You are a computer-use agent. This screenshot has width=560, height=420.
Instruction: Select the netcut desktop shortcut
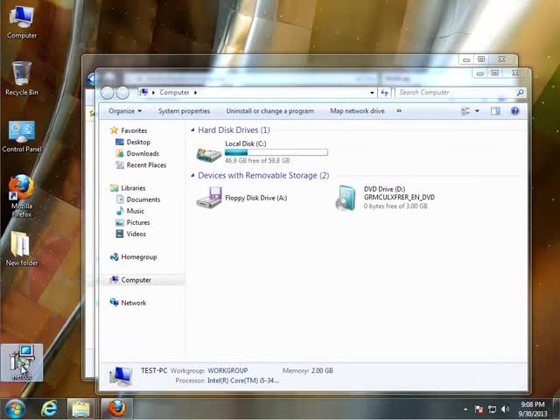(x=22, y=362)
